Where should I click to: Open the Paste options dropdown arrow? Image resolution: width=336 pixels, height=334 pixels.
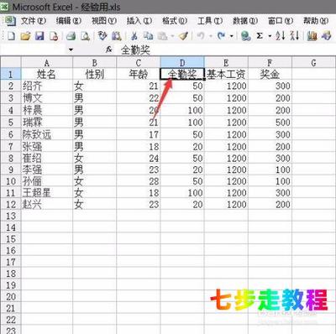pyautogui.click(x=172, y=36)
